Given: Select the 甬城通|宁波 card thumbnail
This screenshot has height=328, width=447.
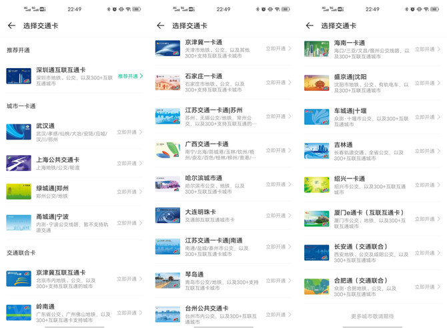Looking at the screenshot, I should point(19,222).
